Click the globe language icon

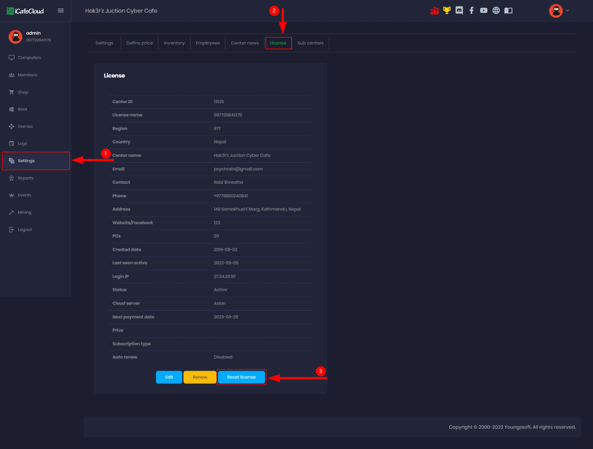click(496, 11)
